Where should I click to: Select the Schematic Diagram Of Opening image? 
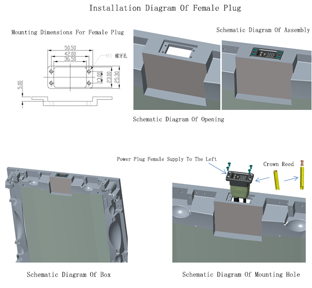tap(176, 70)
